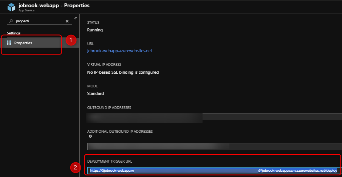Clear the search box text

(x=67, y=21)
